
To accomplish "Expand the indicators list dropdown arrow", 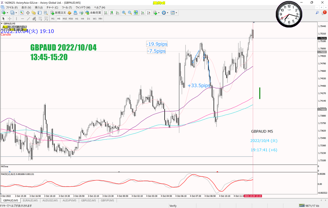I will (x=159, y=13).
